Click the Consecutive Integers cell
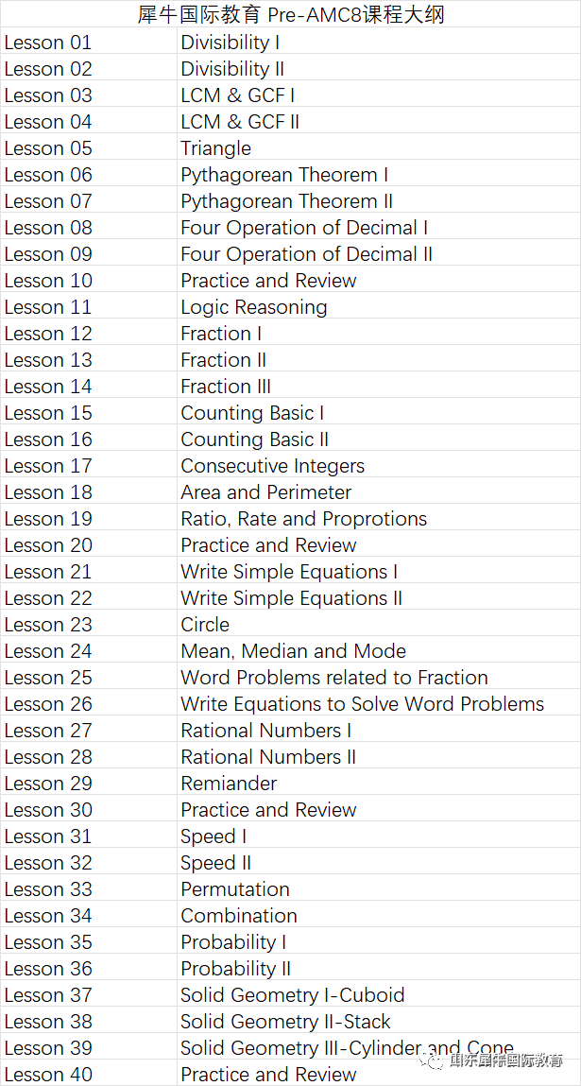This screenshot has width=581, height=1086. pos(379,465)
